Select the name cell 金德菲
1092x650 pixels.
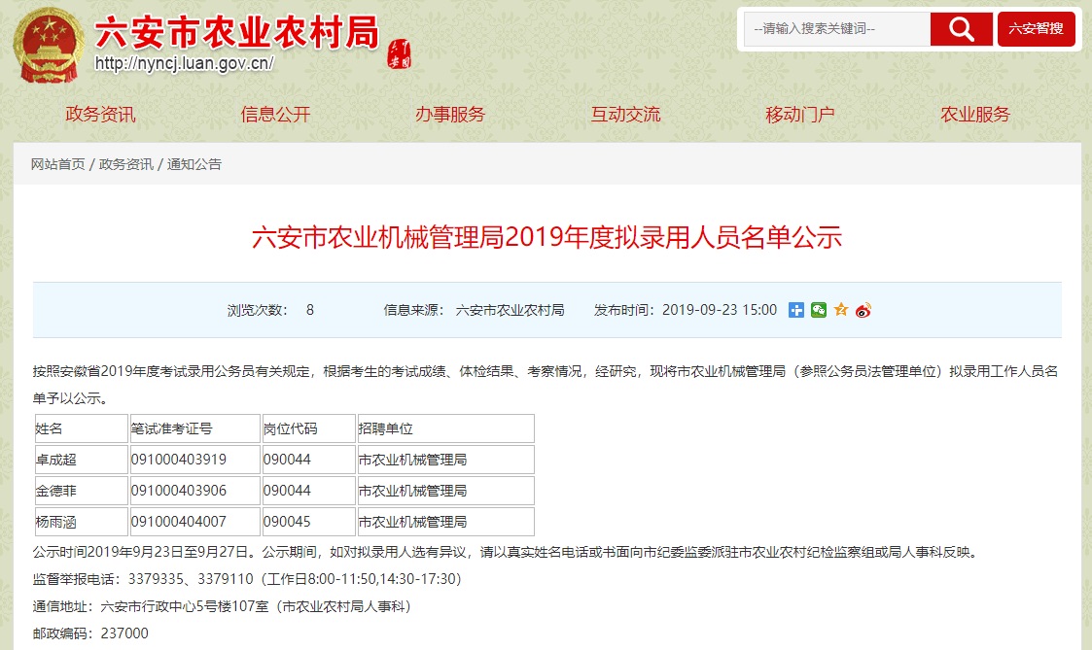[82, 491]
